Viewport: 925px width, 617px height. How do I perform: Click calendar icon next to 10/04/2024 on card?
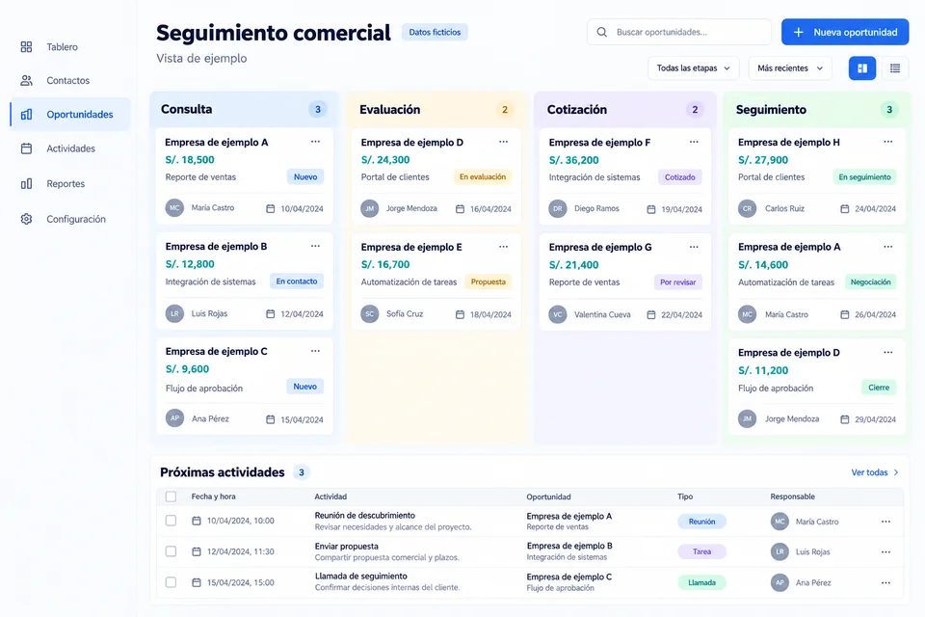click(x=270, y=208)
